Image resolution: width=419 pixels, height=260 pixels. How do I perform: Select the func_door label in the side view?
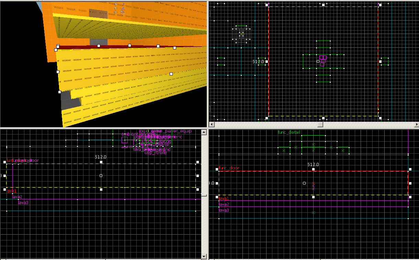(229, 168)
